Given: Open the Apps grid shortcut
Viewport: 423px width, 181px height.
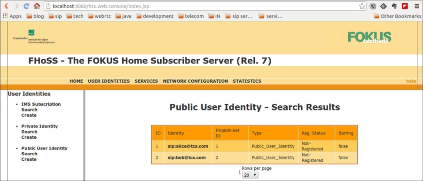Looking at the screenshot, I should tap(12, 16).
